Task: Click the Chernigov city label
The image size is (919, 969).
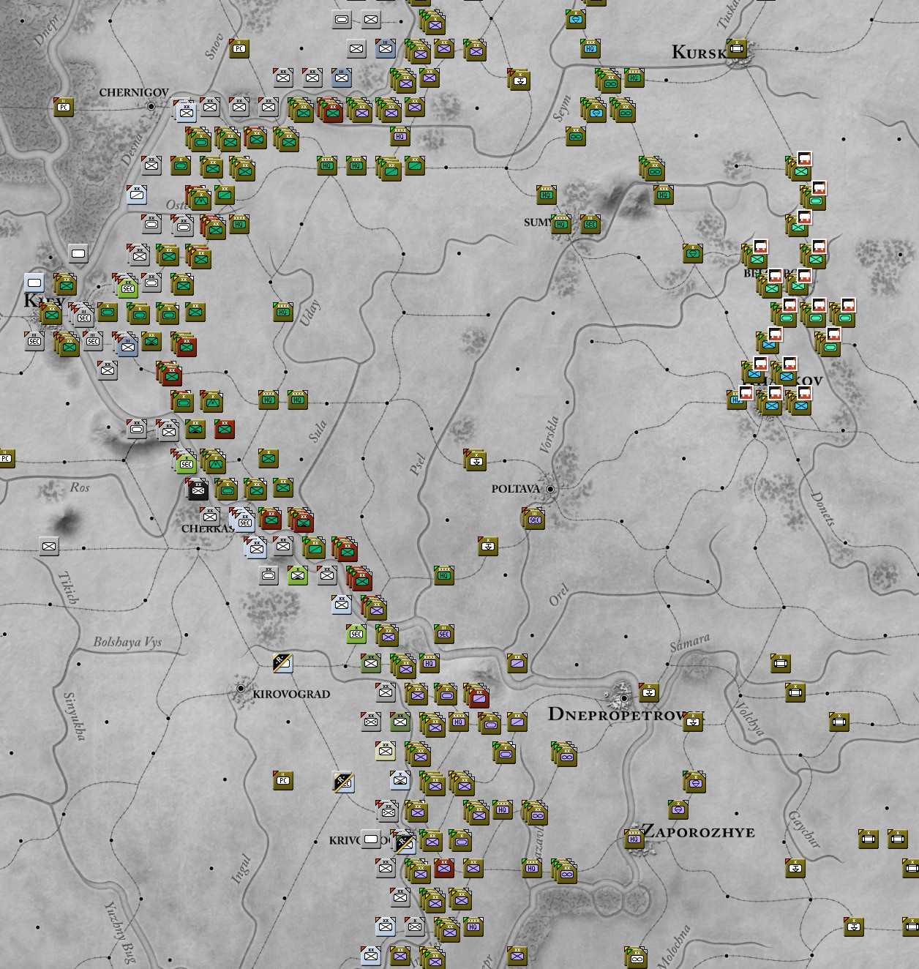Action: click(134, 93)
